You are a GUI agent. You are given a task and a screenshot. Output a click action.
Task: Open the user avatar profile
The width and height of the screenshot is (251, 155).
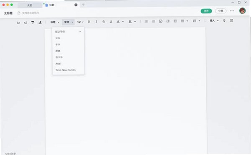(x=242, y=11)
